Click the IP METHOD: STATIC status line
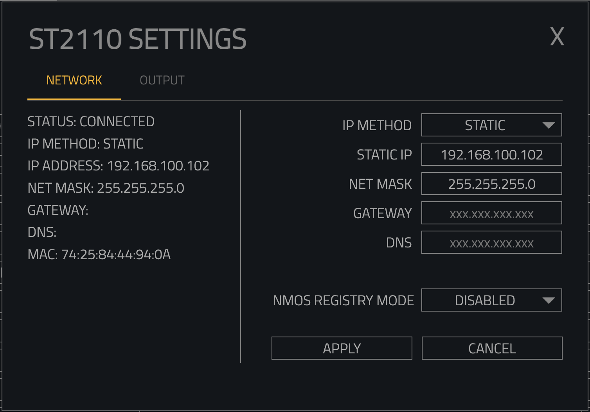Viewport: 590px width, 412px height. tap(85, 144)
